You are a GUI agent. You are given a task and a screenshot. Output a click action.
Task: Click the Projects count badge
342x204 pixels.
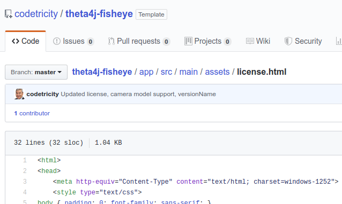click(227, 42)
